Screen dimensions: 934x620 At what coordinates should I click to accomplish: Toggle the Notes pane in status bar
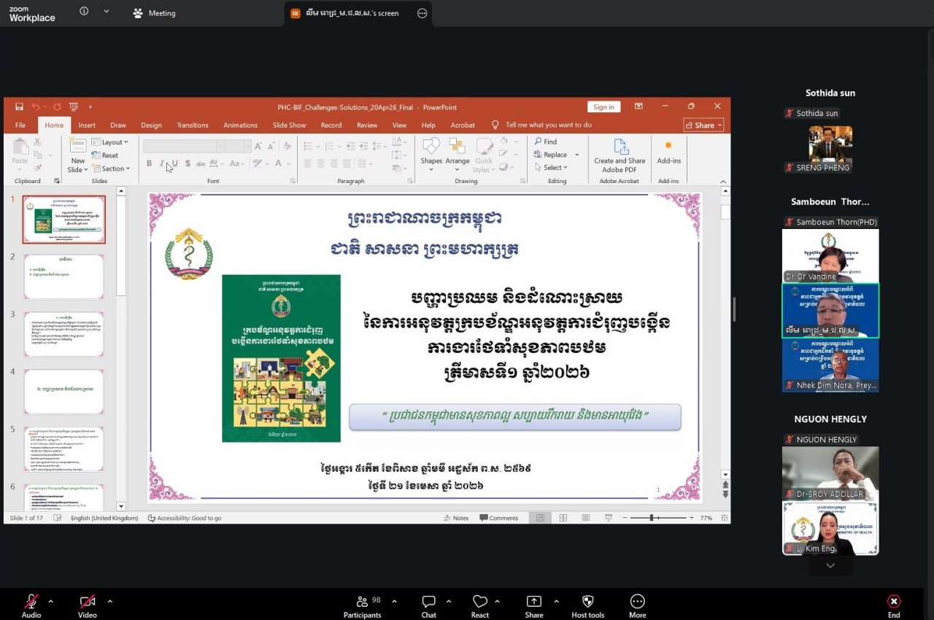(456, 518)
